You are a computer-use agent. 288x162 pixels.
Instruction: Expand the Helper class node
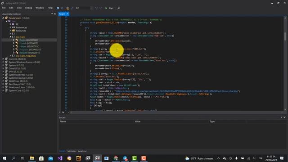(x=14, y=46)
